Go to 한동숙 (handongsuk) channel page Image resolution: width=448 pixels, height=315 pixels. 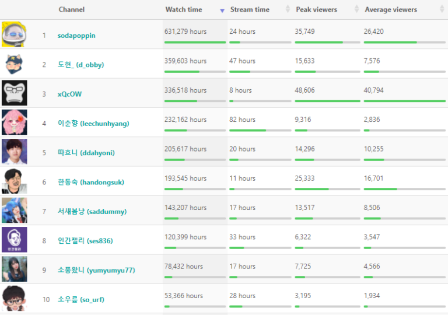[x=90, y=182]
